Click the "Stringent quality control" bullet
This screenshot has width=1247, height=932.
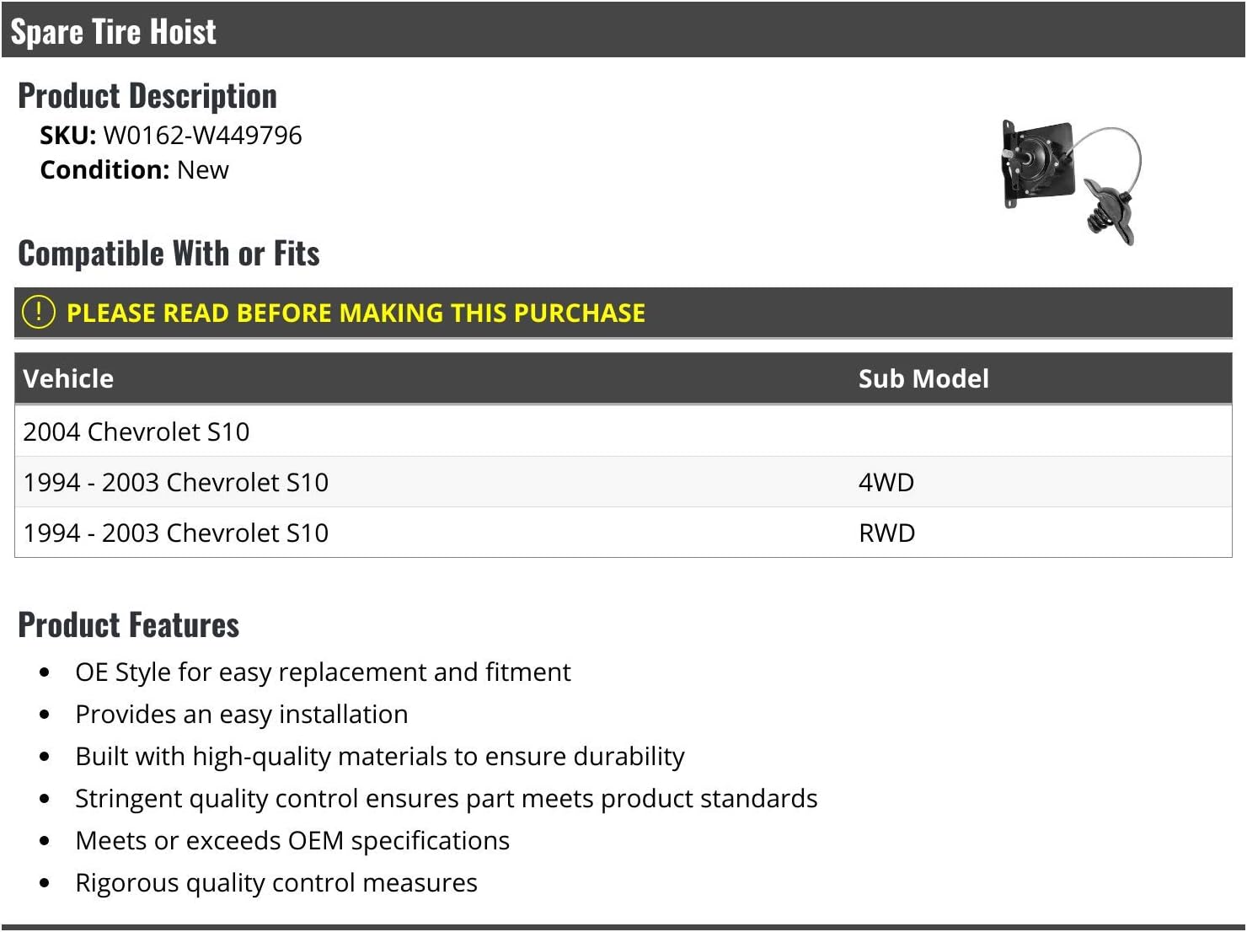click(x=447, y=798)
